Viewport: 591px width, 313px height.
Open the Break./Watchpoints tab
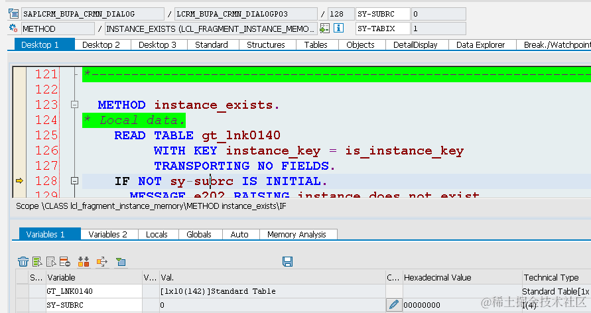click(x=554, y=44)
